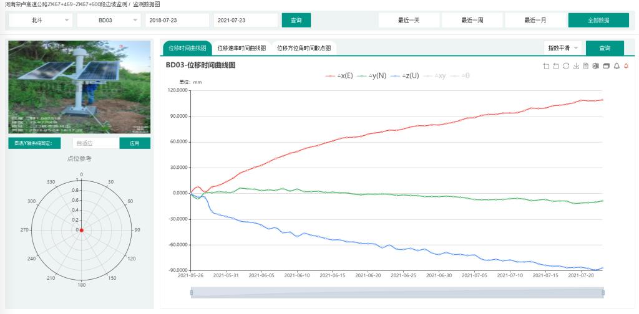Toggle the y(N) series in legend
The image size is (639, 314).
click(373, 75)
